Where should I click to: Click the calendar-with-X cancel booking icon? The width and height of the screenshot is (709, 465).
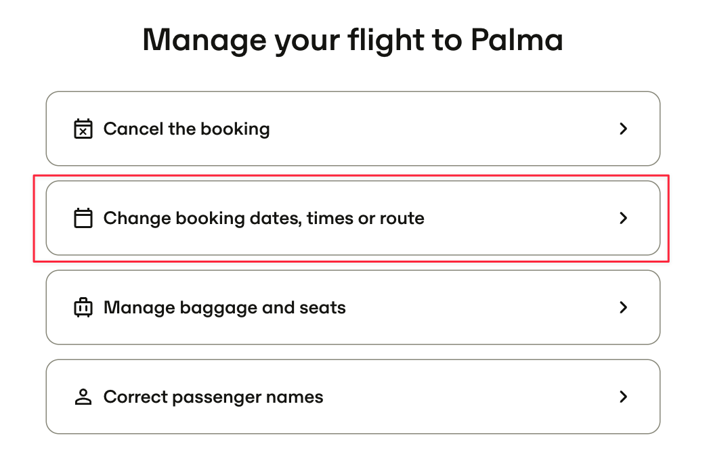83,129
